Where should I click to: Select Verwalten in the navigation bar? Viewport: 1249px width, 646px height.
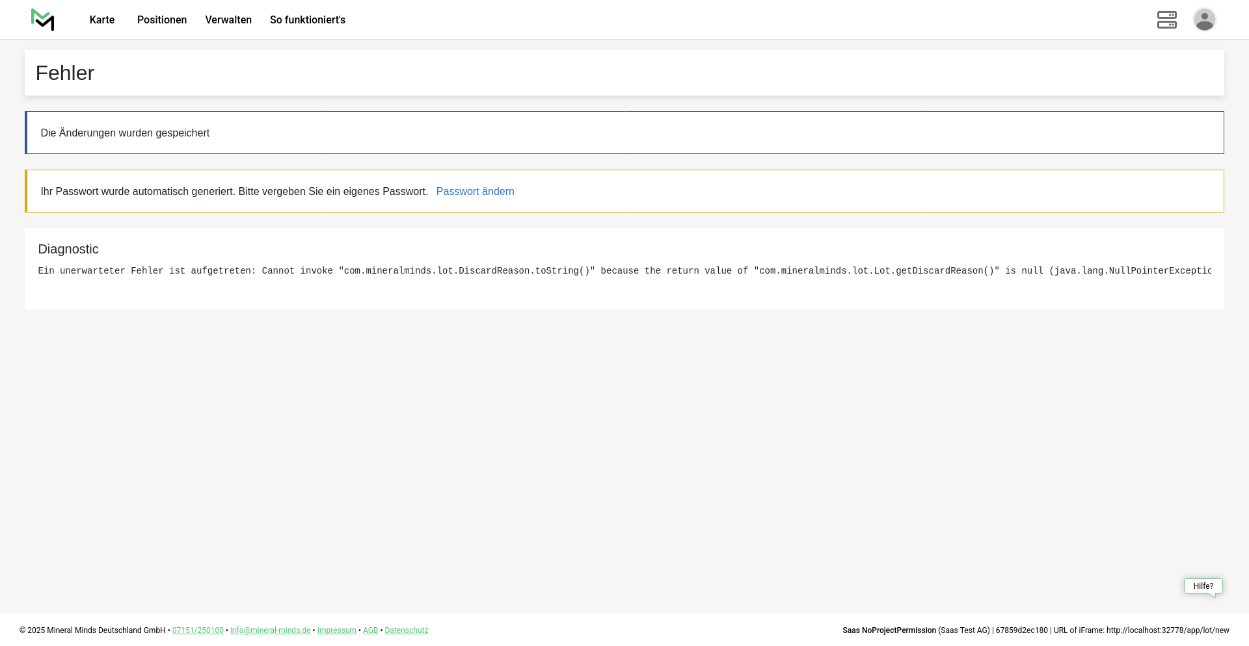(x=228, y=20)
